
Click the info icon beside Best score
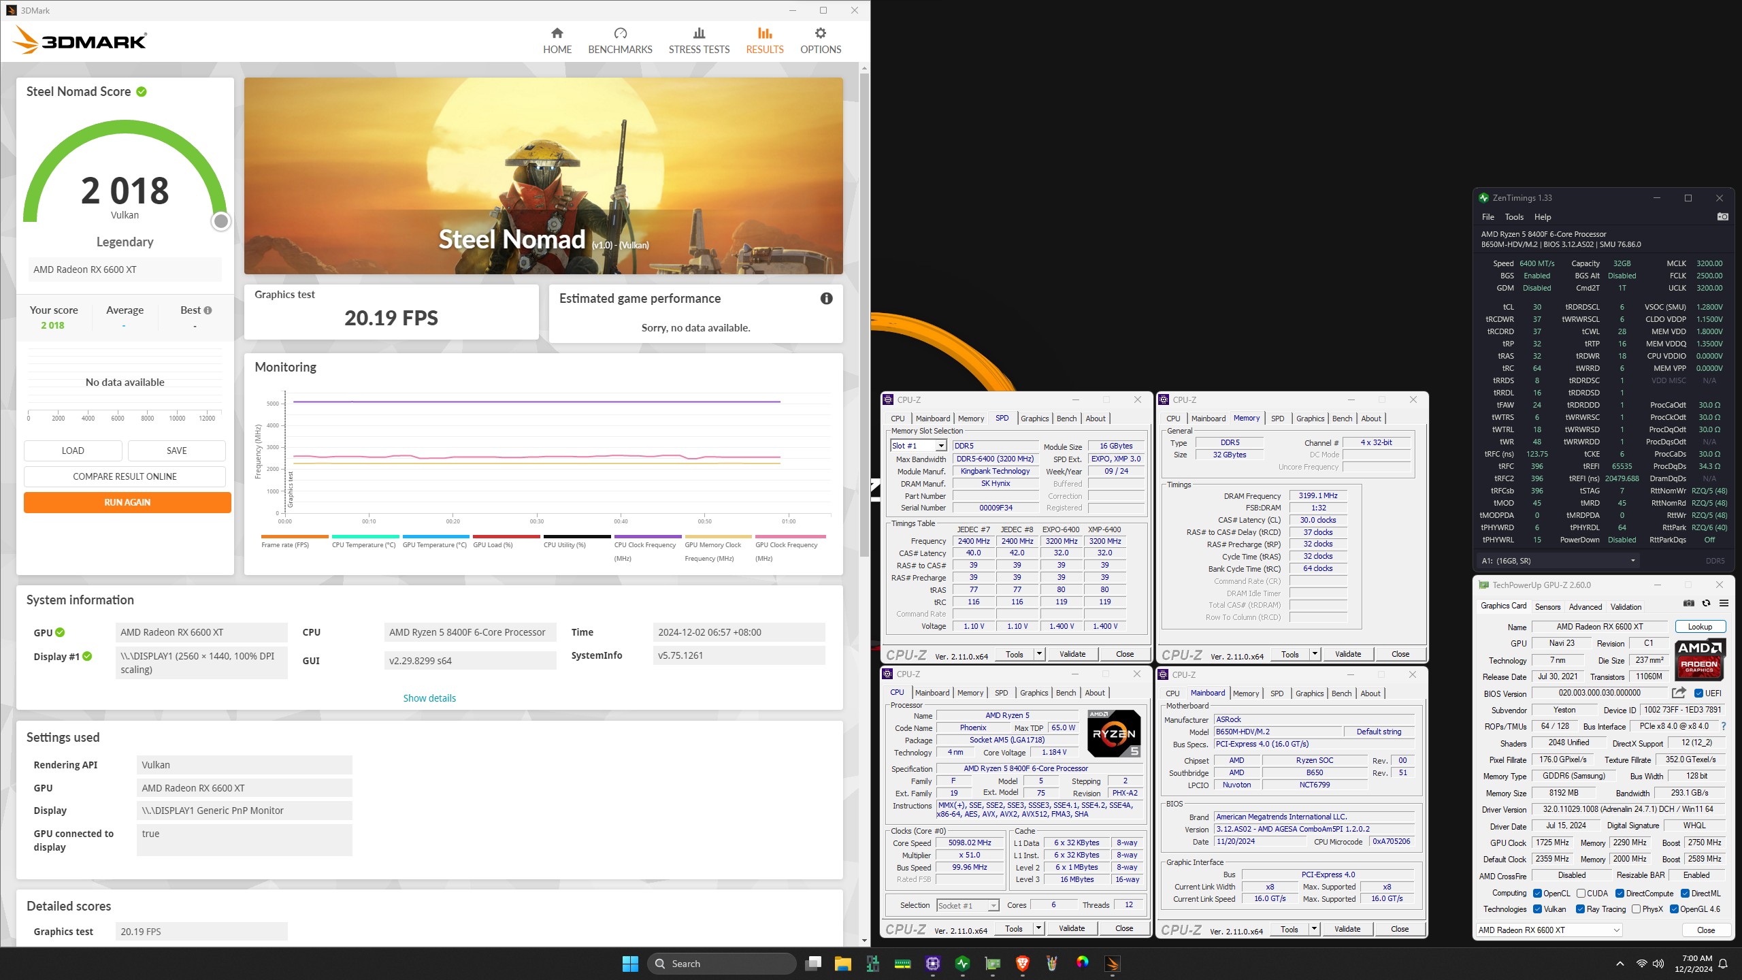coord(208,310)
